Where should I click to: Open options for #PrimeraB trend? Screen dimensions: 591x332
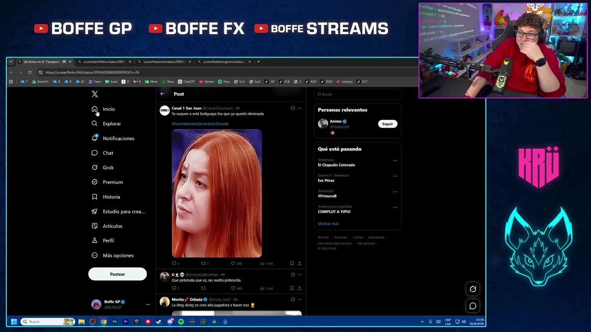[395, 192]
